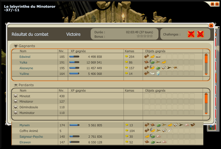Click the second failed challenge icon
The height and width of the screenshot is (149, 221).
200,34
